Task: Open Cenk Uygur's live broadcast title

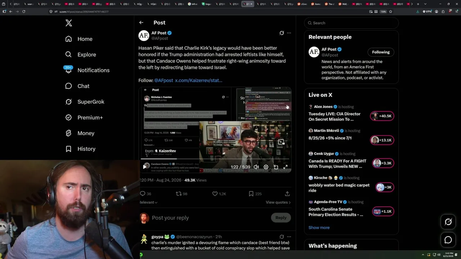Action: (337, 164)
